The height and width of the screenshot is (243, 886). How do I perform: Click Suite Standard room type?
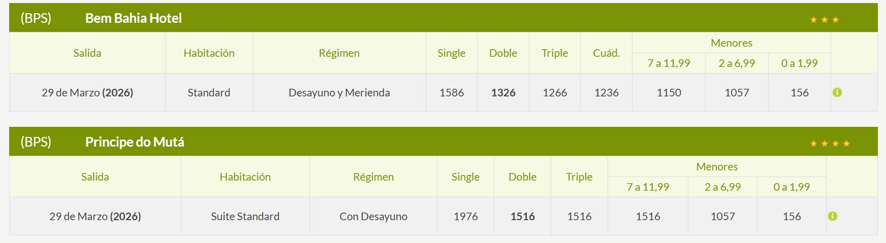coord(245,216)
